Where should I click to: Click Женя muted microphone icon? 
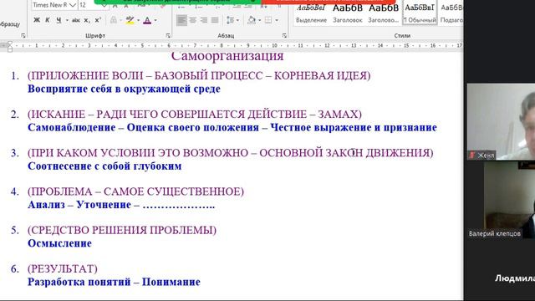coord(472,156)
